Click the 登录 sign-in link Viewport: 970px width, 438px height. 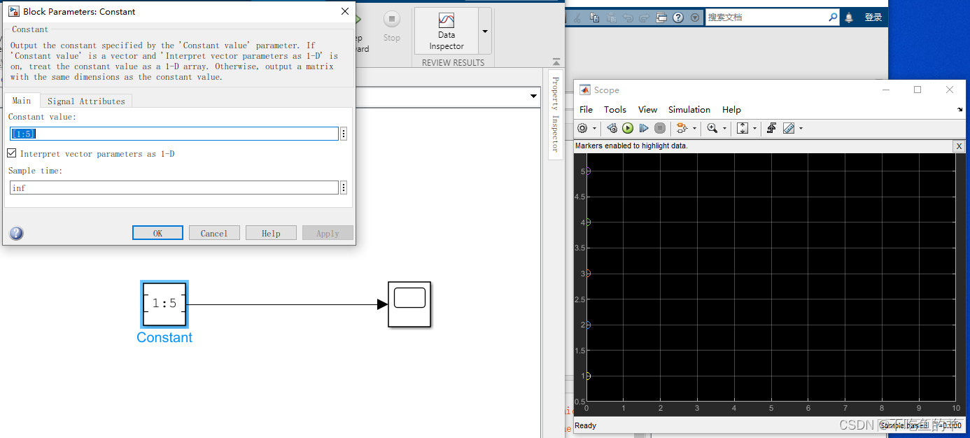click(873, 17)
